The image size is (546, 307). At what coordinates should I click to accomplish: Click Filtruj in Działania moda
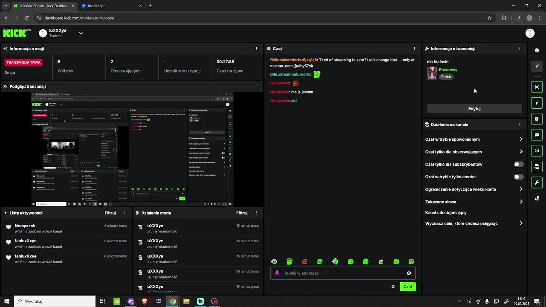click(242, 213)
